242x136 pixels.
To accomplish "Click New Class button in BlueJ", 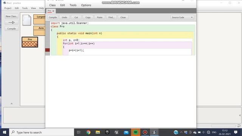I will coord(12,16).
